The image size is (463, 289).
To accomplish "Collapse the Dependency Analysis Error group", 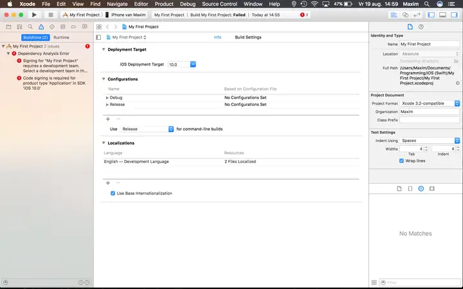I will pos(8,54).
